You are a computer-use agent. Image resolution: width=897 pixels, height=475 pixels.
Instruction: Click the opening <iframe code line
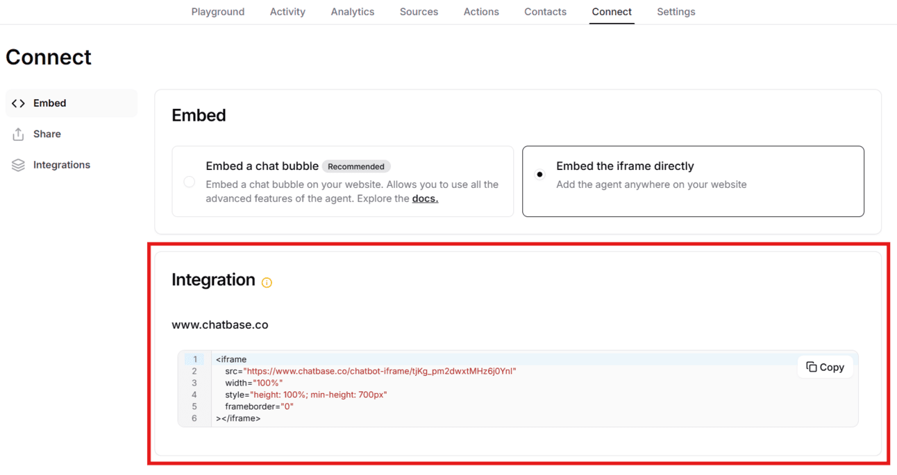(231, 359)
